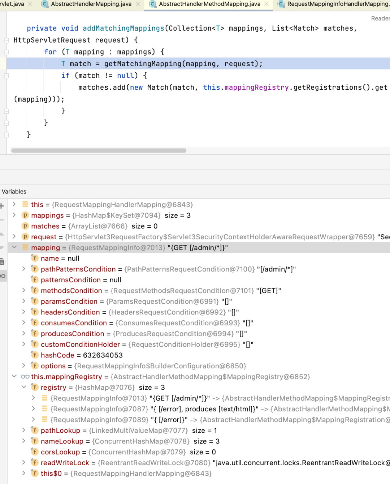
Task: Click the fold marker beside the for loop
Action: (6, 52)
